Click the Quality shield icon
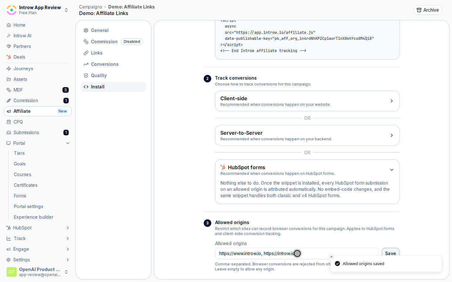The height and width of the screenshot is (282, 452). pos(86,76)
